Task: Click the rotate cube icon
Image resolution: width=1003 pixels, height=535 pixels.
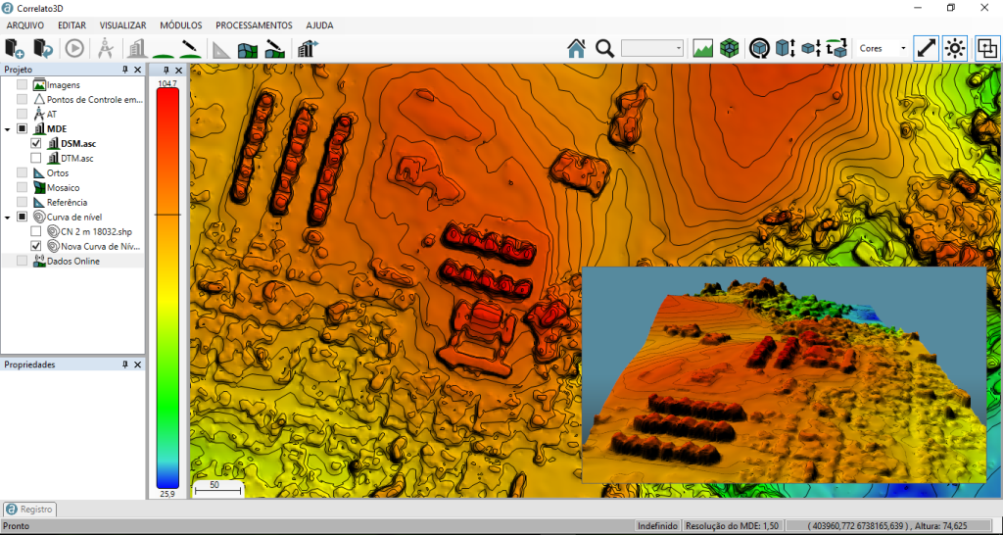Action: 758,48
